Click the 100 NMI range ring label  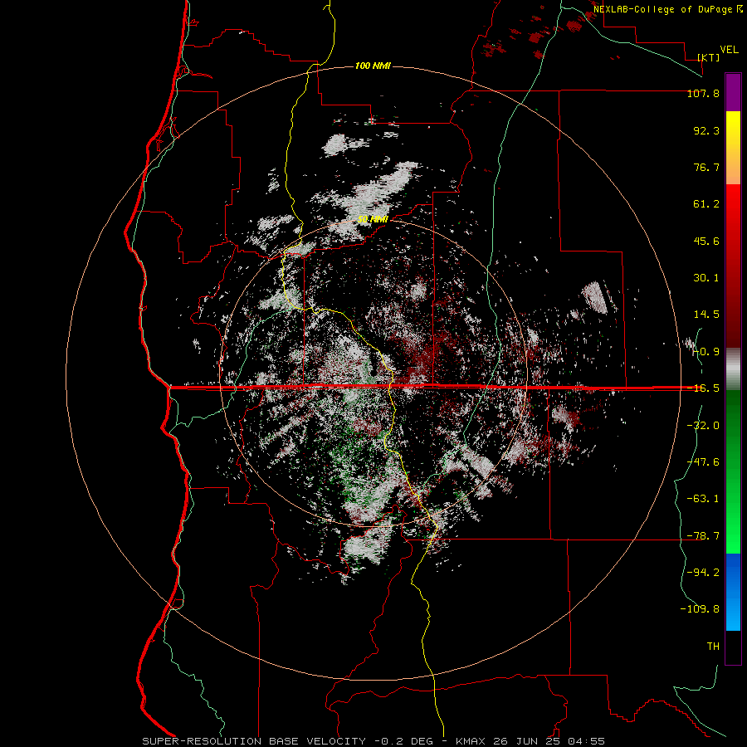click(x=373, y=66)
